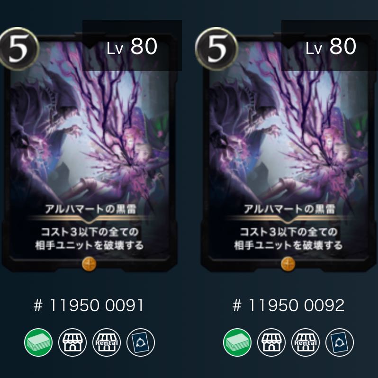
Task: Click green deck icon under card 0092
Action: [x=237, y=342]
